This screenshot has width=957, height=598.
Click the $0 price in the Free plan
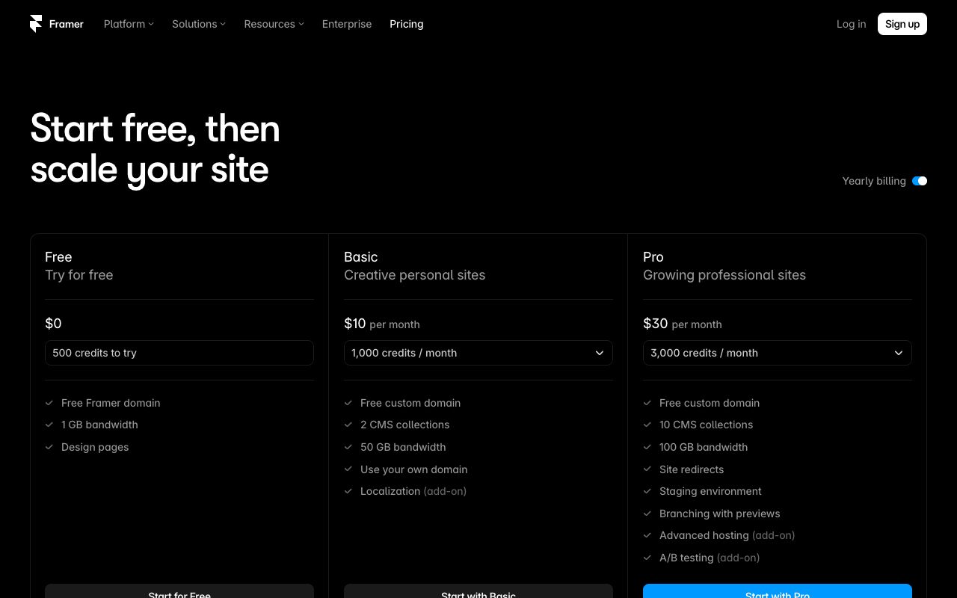click(x=53, y=324)
